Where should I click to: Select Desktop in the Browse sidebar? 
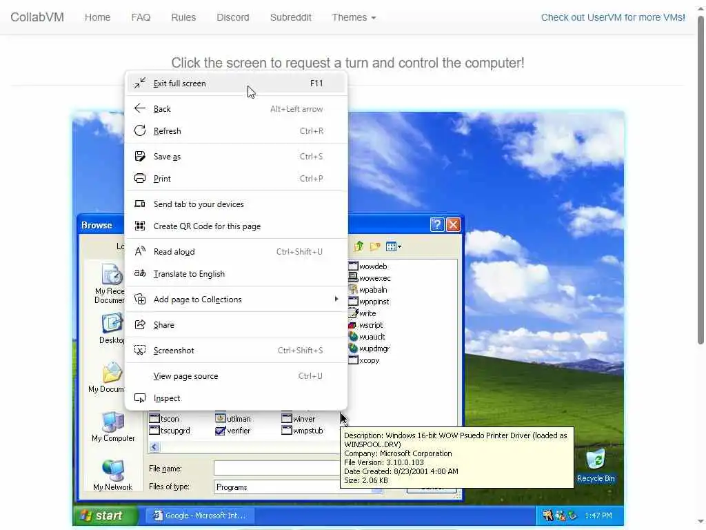111,329
